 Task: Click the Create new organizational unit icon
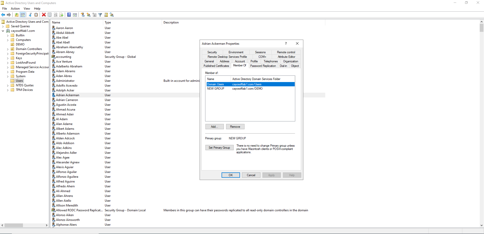click(94, 15)
